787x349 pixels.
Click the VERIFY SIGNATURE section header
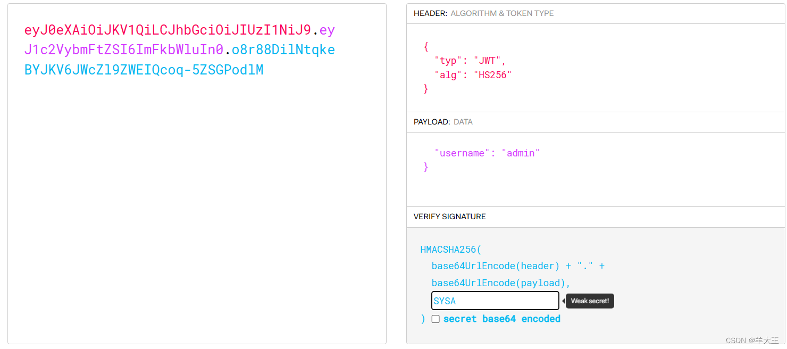[x=449, y=217]
